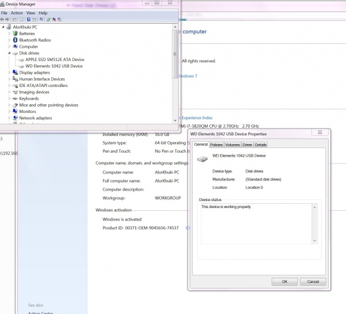Click the 'Windows is activated' text
Screen dimensions: 346x314
(x=122, y=220)
